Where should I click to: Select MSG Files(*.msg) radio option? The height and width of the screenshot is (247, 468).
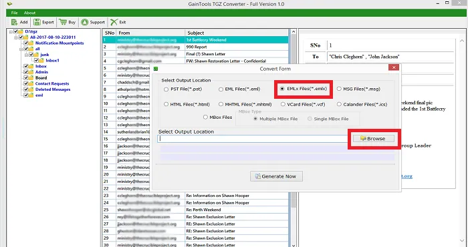coord(339,89)
